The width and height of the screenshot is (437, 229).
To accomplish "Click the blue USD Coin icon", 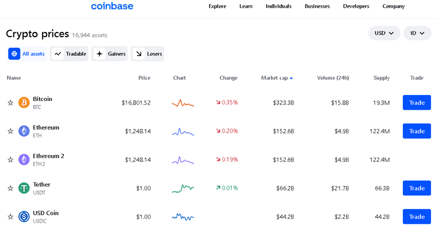I will click(x=24, y=217).
